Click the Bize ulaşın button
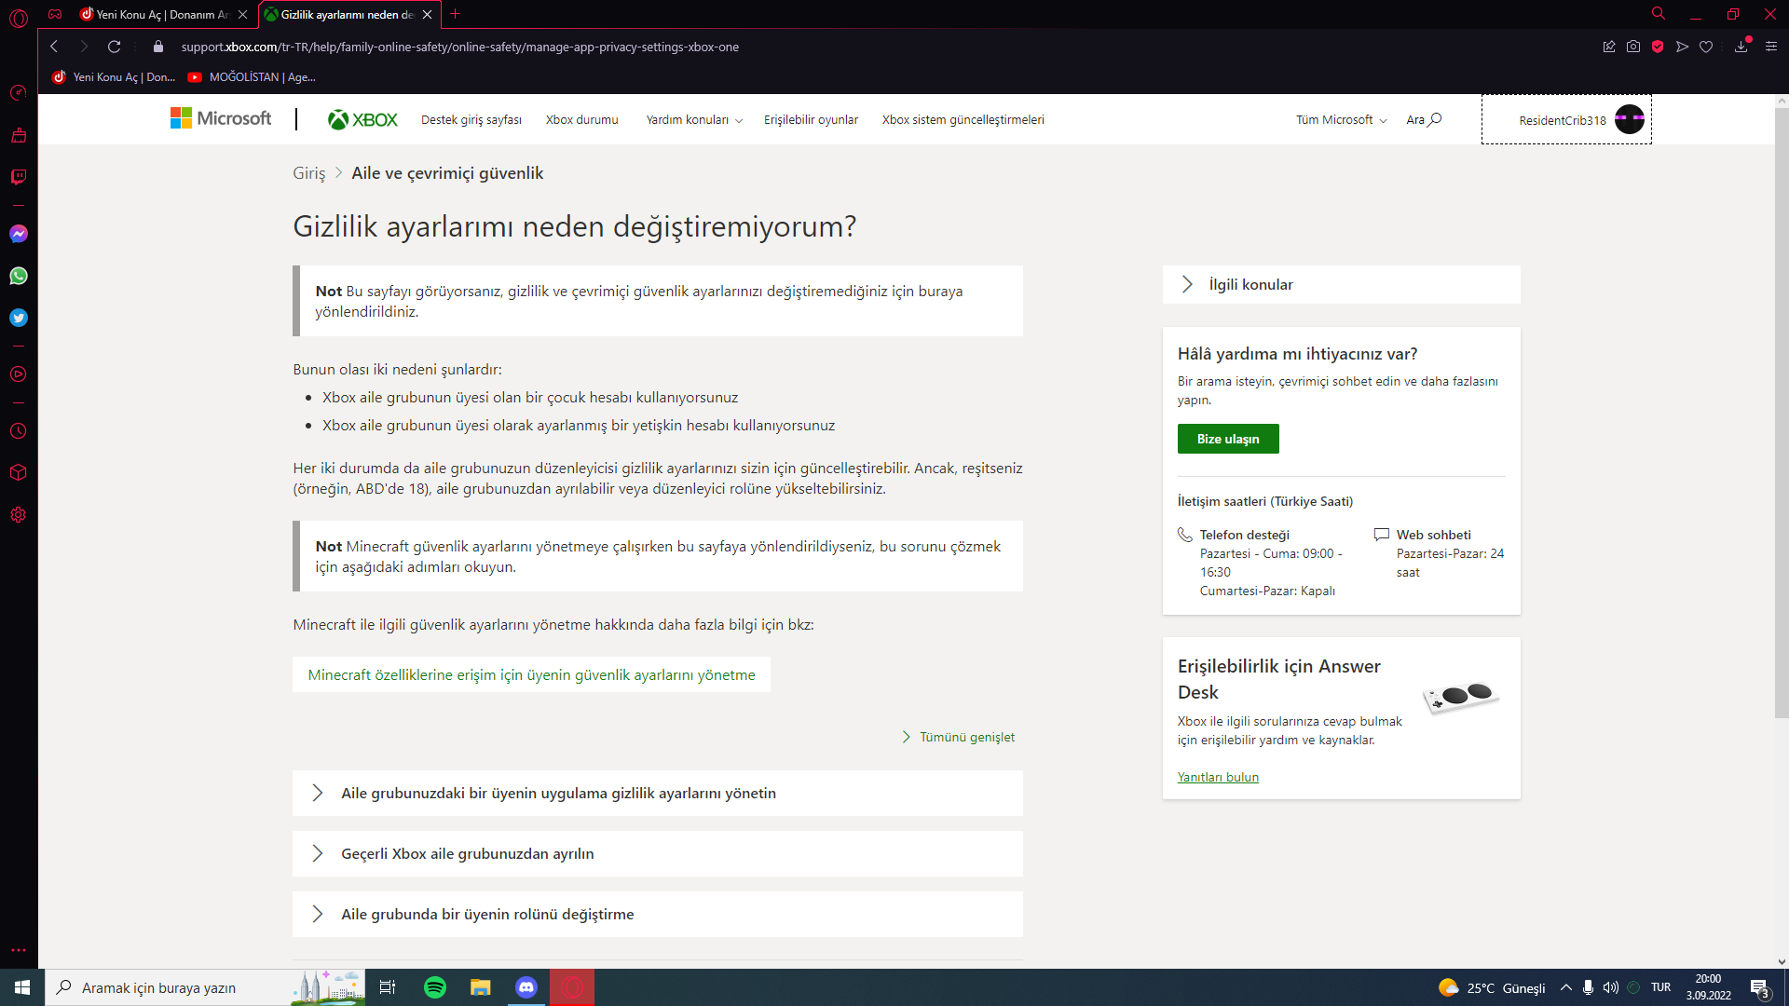Viewport: 1789px width, 1006px height. 1227,439
